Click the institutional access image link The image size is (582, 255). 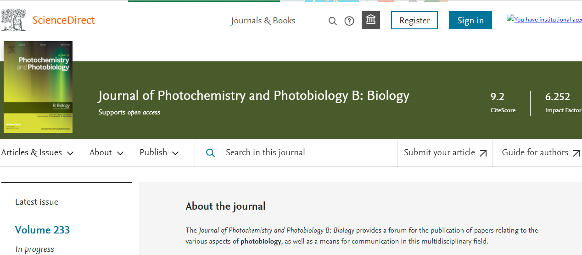[544, 19]
